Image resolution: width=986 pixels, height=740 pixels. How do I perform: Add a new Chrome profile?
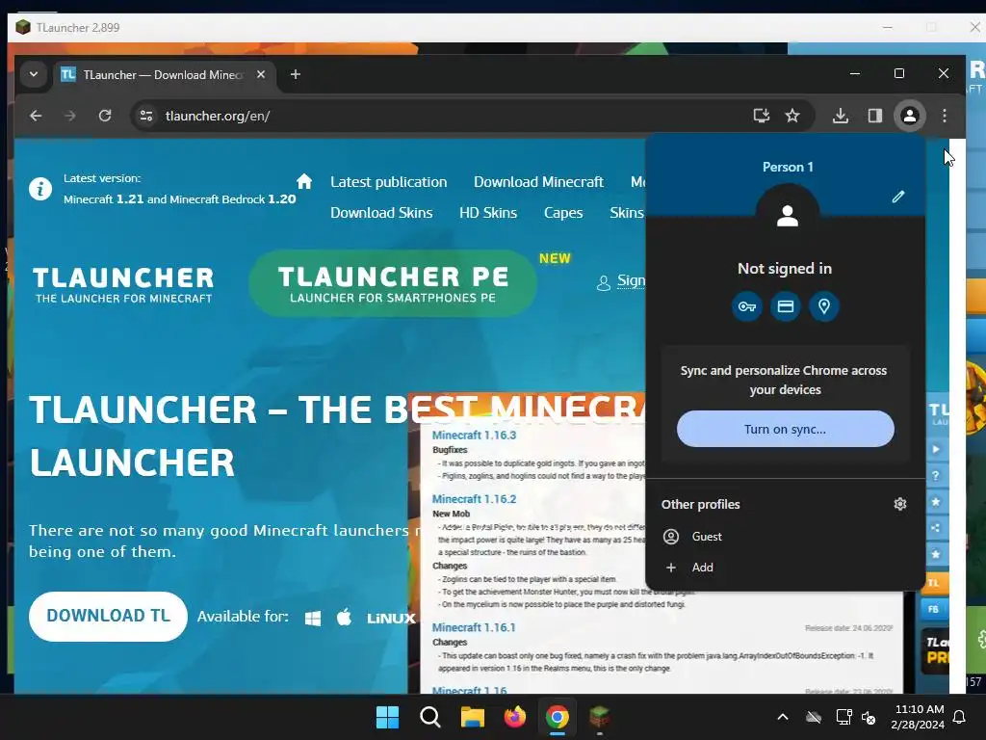point(785,568)
